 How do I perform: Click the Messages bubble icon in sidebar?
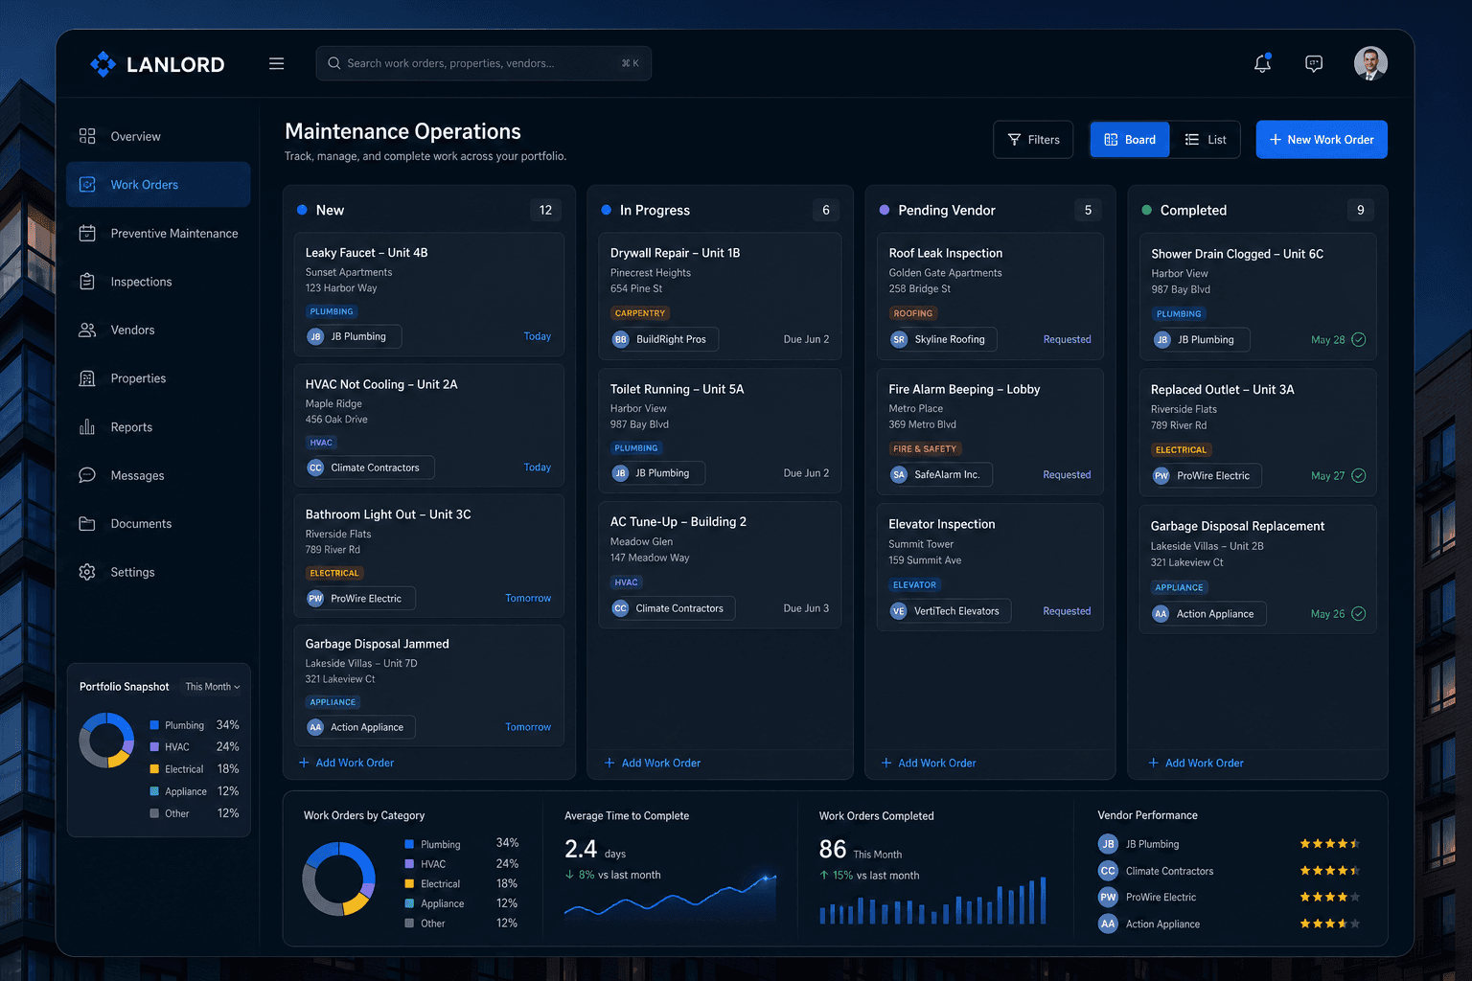pos(87,475)
